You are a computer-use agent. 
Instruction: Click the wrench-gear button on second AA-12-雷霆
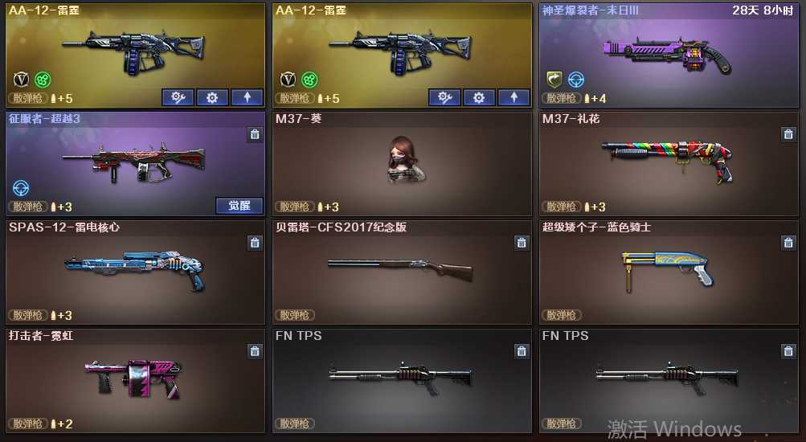[x=444, y=97]
